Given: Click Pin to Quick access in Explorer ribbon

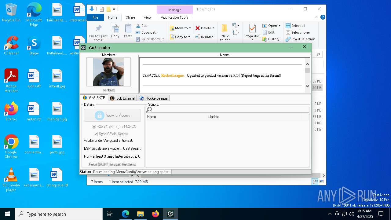Looking at the screenshot, I should click(x=98, y=33).
